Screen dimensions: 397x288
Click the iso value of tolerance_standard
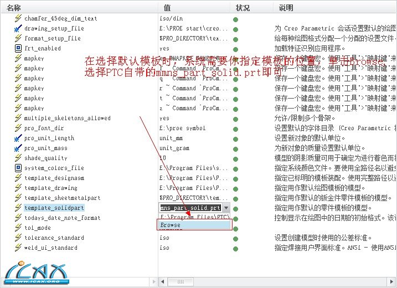[x=164, y=238]
